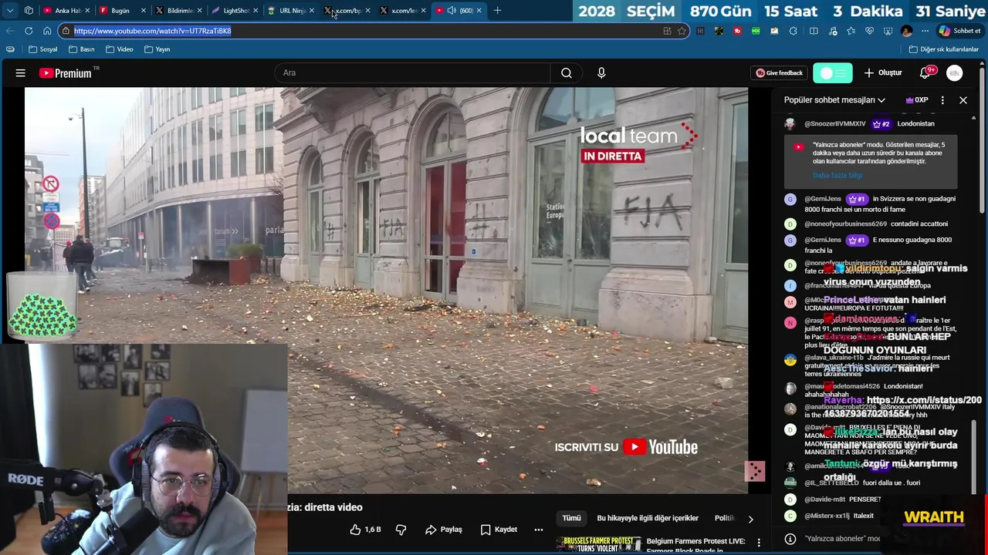Open more actions menu under video
This screenshot has width=988, height=555.
click(x=539, y=530)
